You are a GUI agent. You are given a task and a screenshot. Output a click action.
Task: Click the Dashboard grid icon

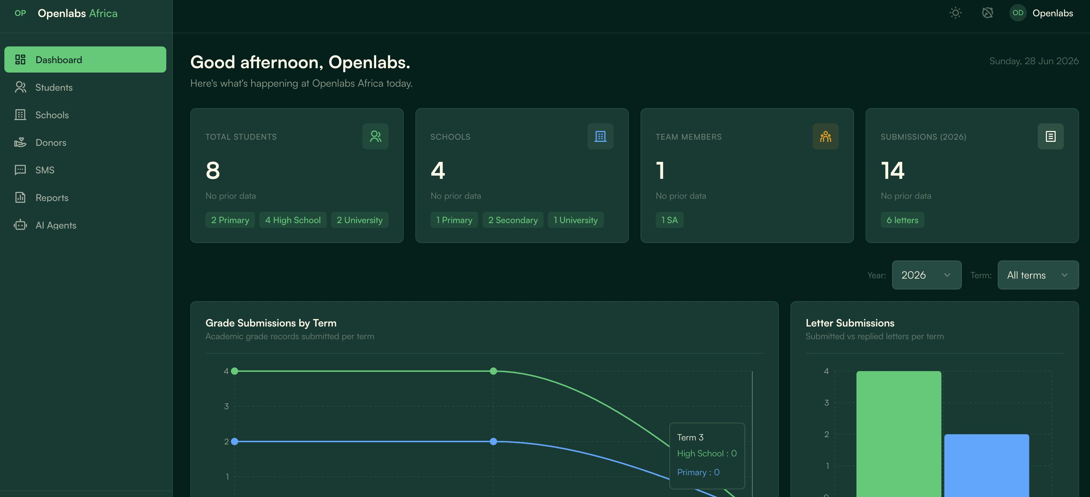[20, 59]
